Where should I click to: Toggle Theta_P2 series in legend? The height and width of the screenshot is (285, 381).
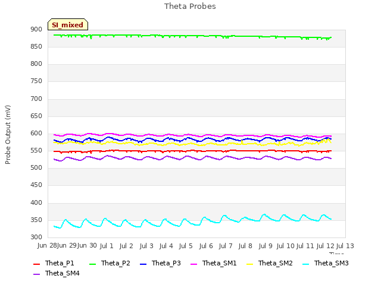[110, 263]
